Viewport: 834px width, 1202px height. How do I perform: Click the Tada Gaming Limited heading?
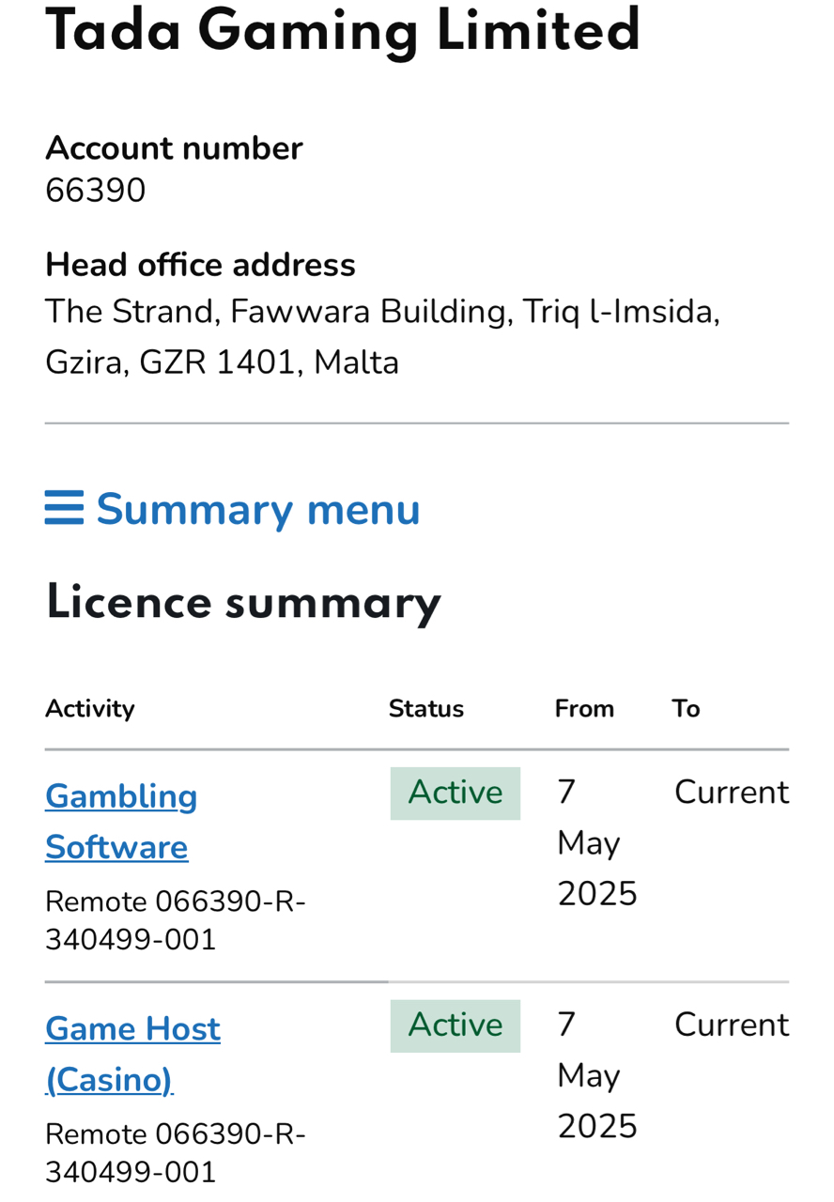[x=343, y=30]
